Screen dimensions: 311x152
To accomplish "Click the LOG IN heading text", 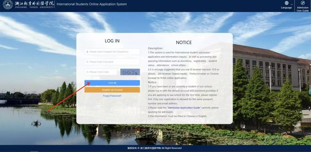I will tap(112, 41).
